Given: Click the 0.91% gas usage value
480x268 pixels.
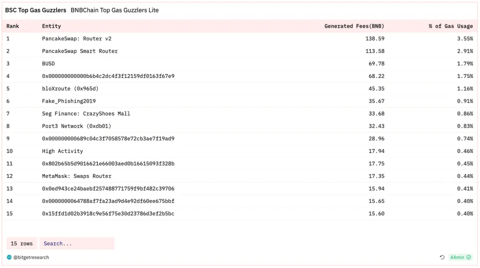Looking at the screenshot, I should point(465,101).
